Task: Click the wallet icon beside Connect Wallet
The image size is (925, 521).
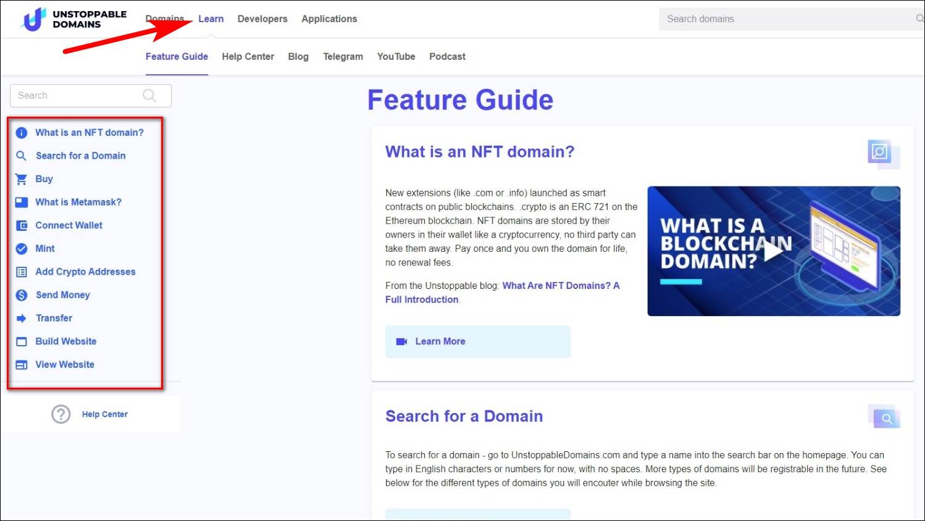Action: (22, 225)
